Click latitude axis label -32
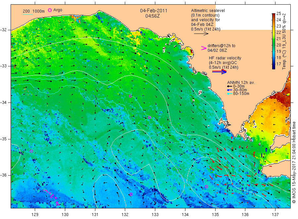 (3, 30)
